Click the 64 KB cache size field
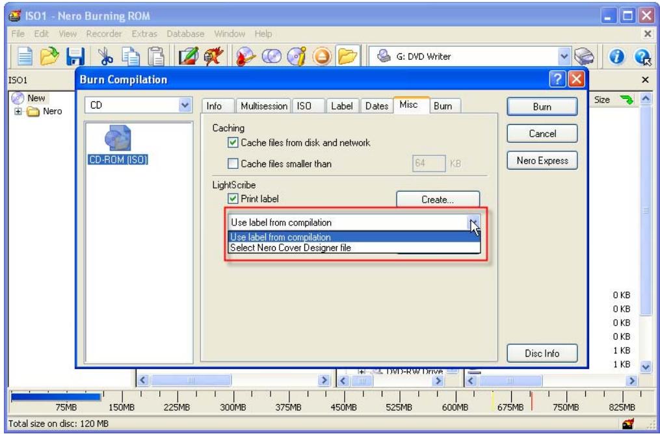 point(429,164)
